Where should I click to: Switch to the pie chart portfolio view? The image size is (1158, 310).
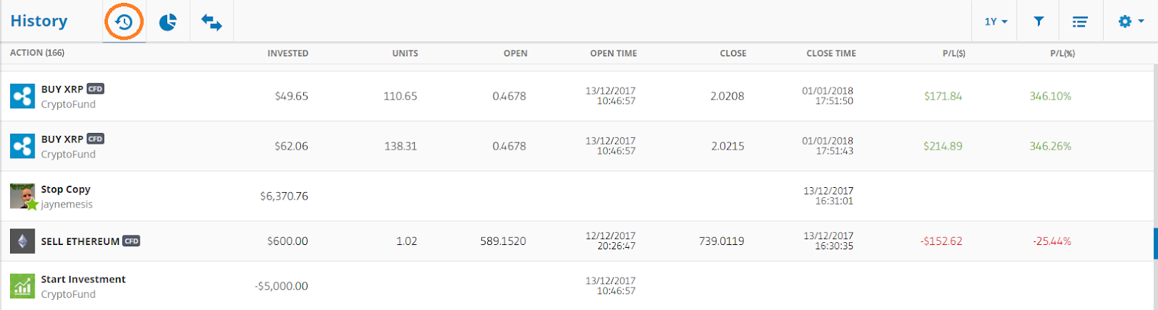click(x=168, y=22)
